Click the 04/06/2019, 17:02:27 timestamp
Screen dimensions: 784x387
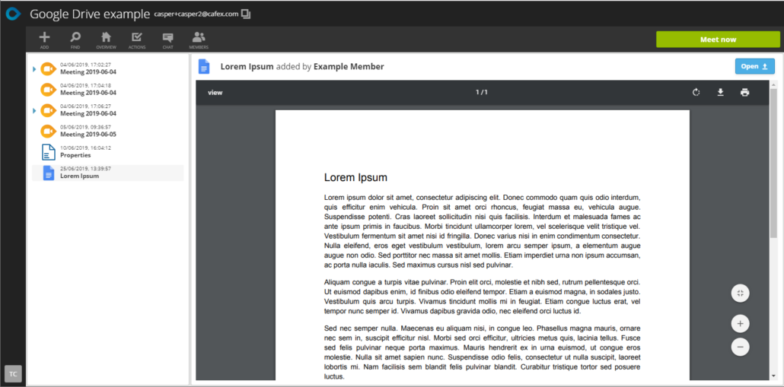point(85,65)
